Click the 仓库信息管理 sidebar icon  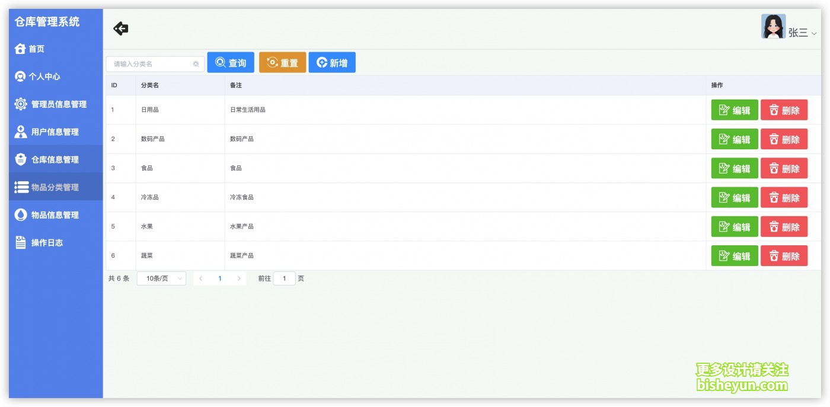pos(21,159)
